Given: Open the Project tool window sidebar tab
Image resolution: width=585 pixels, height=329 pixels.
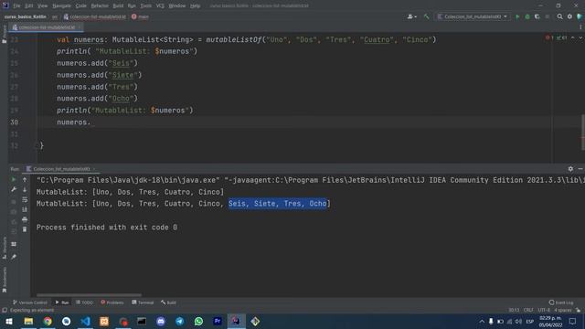Looking at the screenshot, I should point(4,35).
